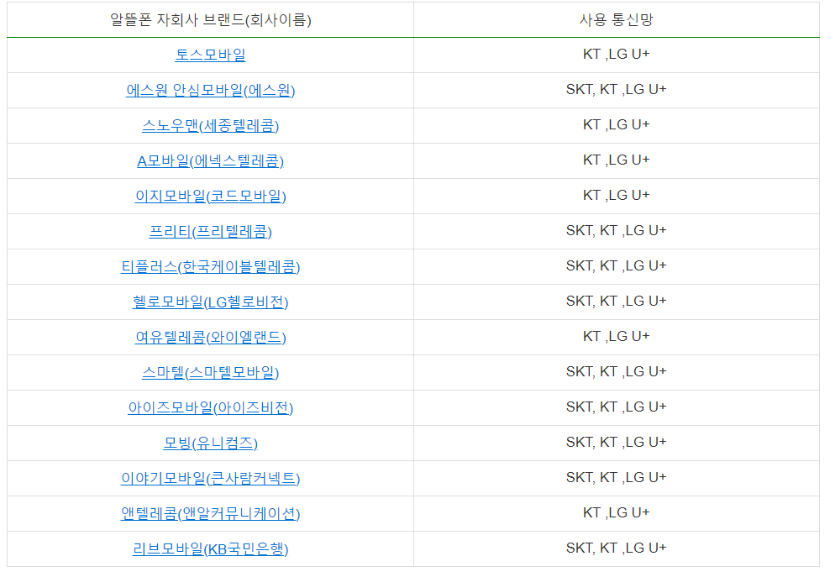Select the network cell in 프리티 row

(616, 231)
